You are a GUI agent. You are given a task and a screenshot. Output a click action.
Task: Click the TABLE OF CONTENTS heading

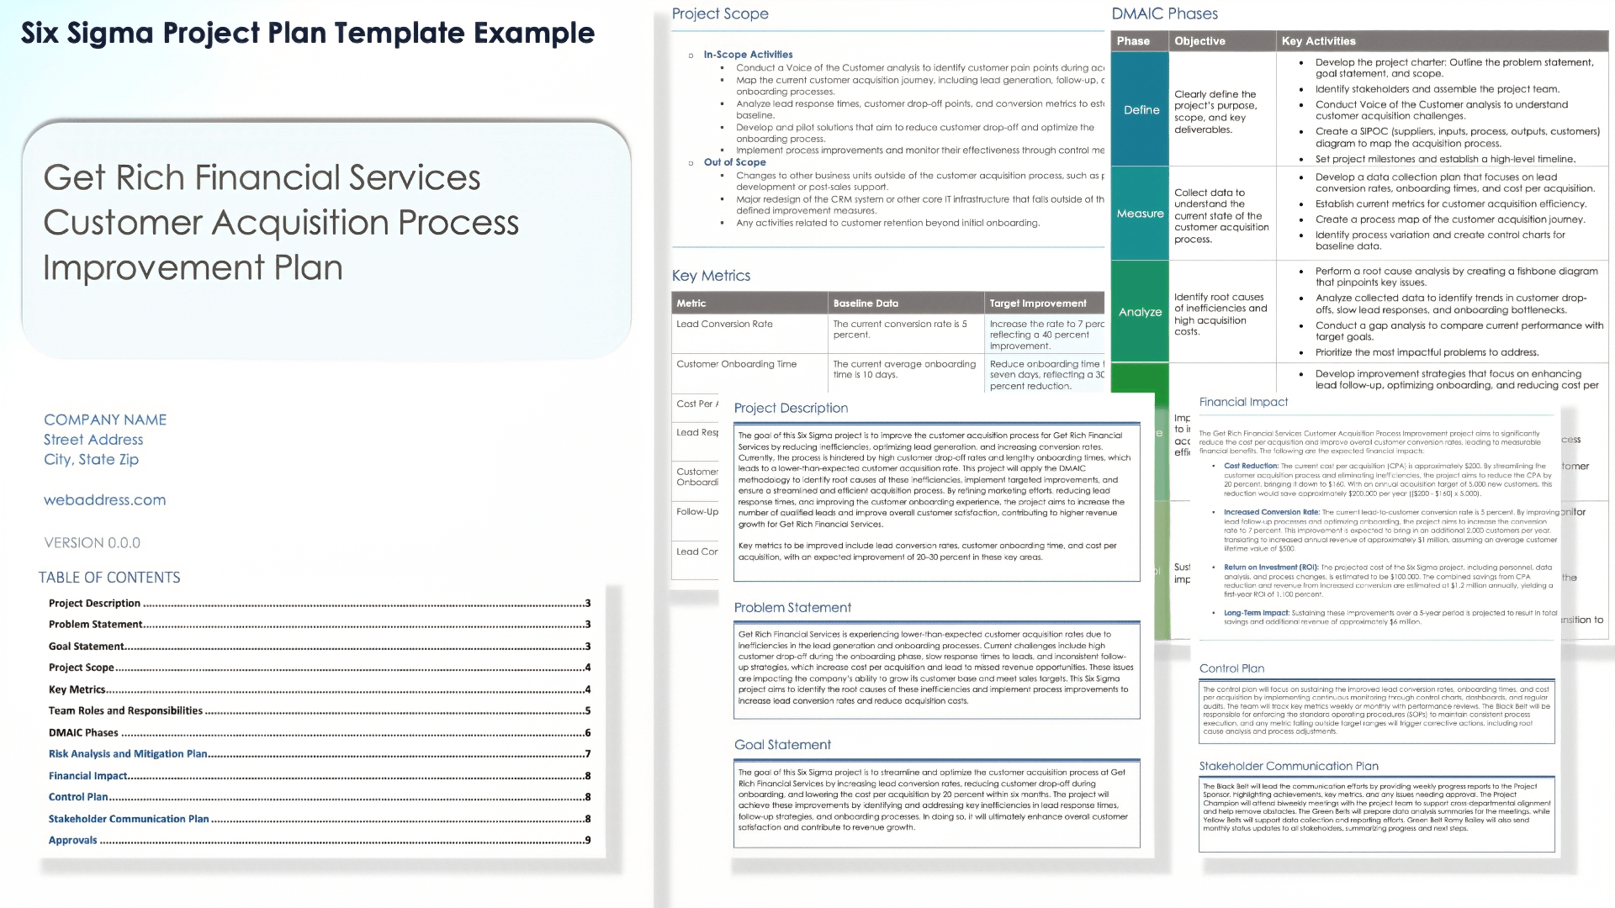[x=109, y=578]
